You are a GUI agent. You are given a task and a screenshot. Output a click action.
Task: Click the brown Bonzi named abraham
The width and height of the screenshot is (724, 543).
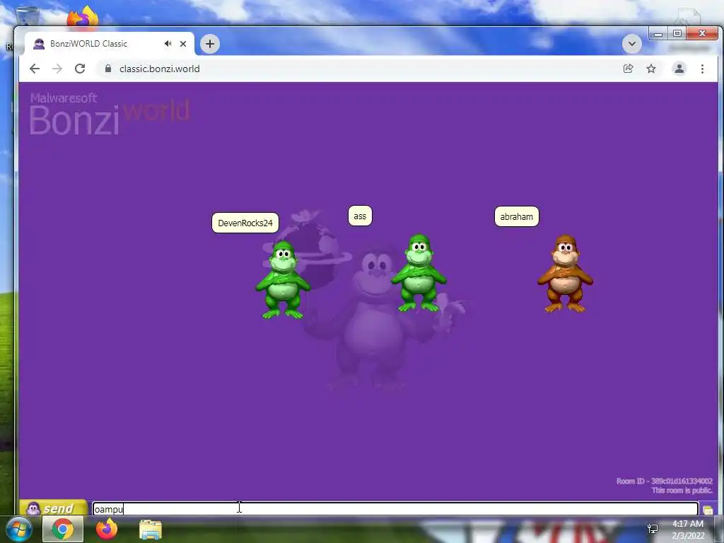[x=565, y=274]
